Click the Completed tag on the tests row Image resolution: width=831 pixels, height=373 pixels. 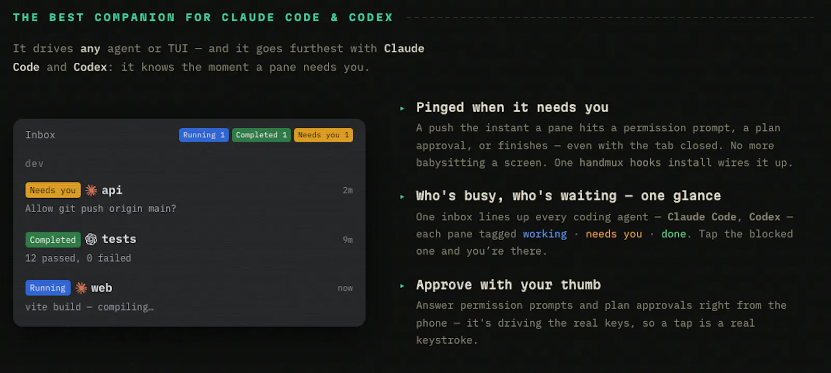tap(53, 240)
